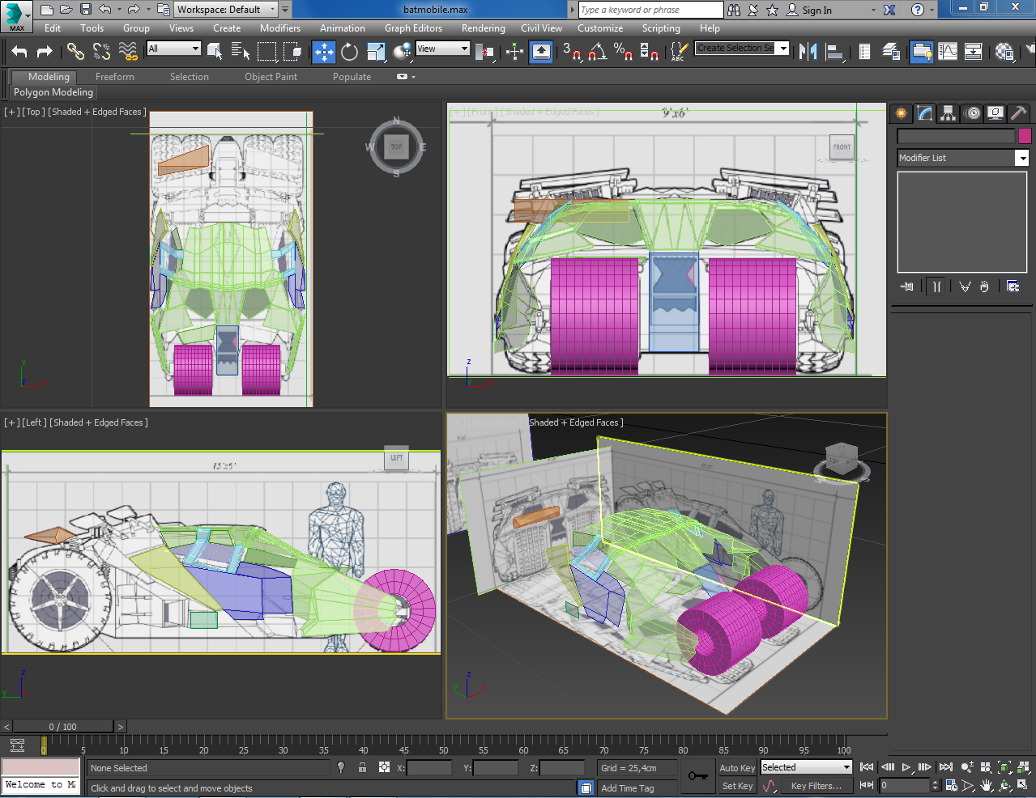
Task: Switch to the Hierarchy command panel
Action: (x=948, y=113)
